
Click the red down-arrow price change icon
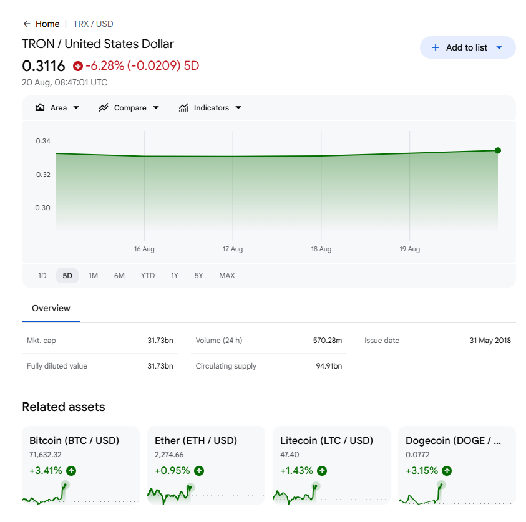pyautogui.click(x=78, y=66)
